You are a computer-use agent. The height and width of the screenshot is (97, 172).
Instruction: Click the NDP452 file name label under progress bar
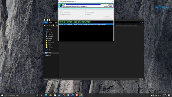[x=75, y=7]
